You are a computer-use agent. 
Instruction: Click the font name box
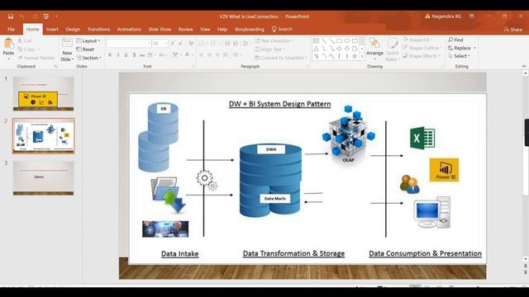pos(128,44)
